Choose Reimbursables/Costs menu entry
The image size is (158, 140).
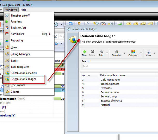coord(24,73)
